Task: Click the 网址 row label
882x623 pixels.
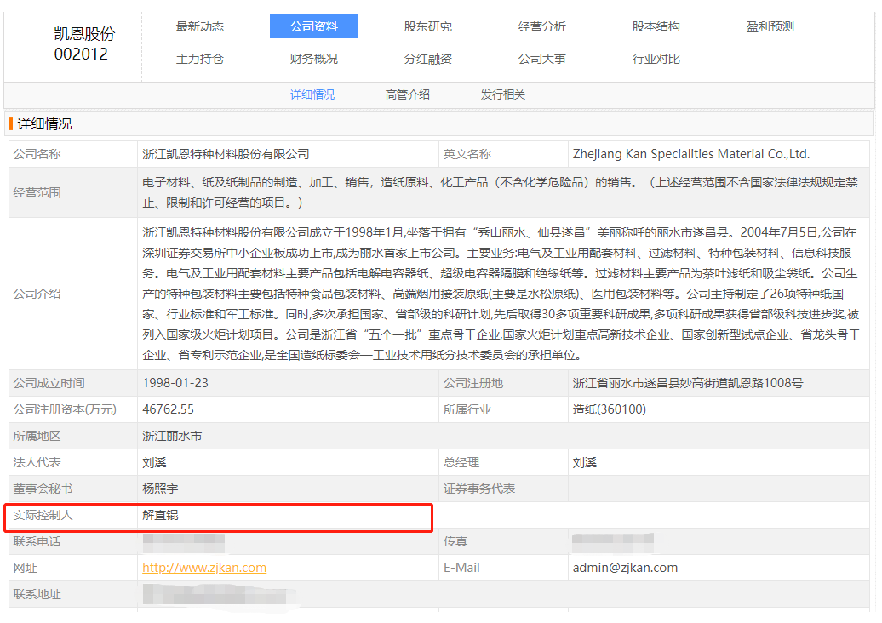Action: coord(25,568)
